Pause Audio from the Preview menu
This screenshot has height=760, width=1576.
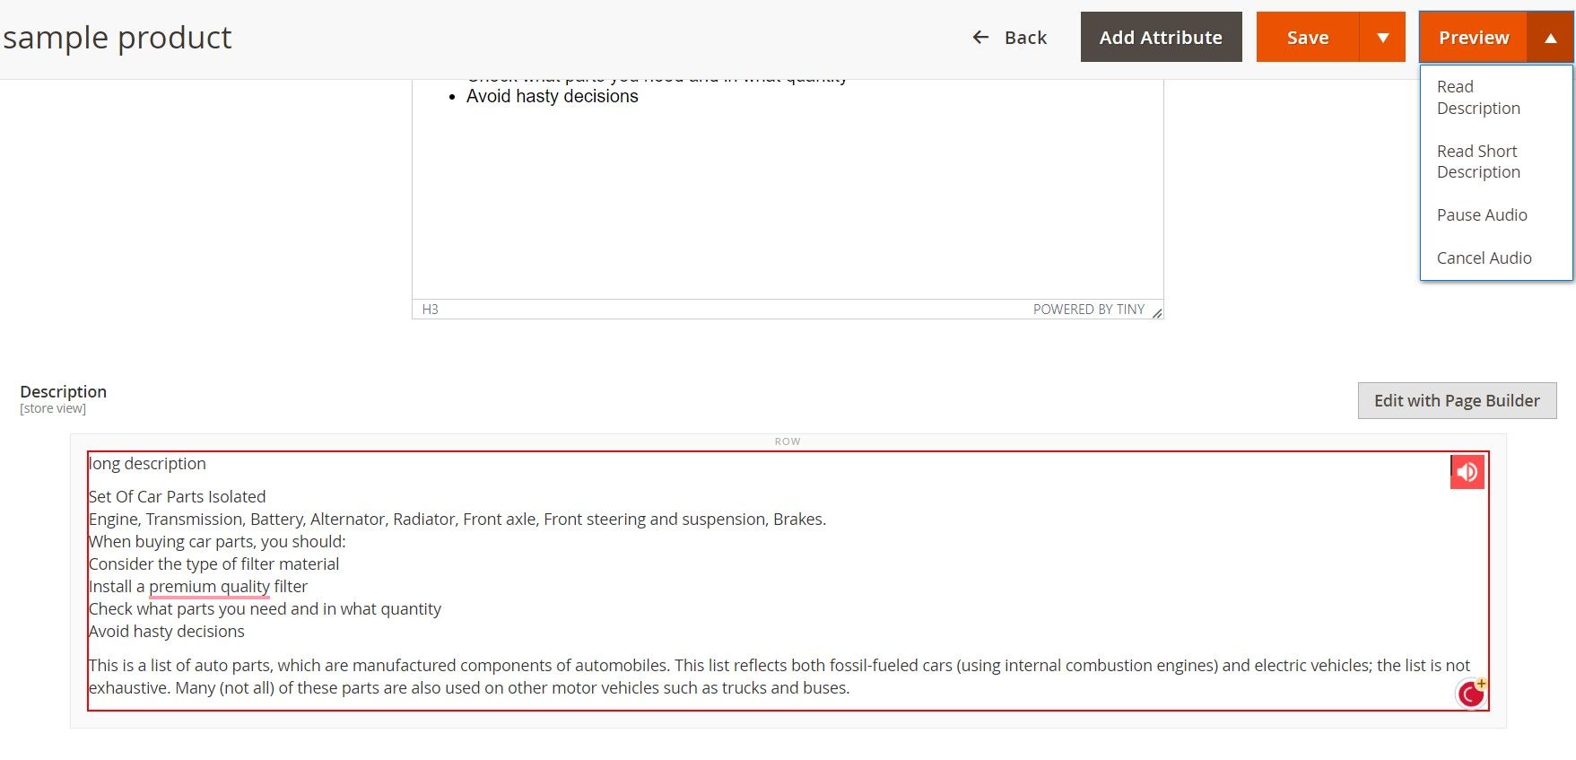pyautogui.click(x=1481, y=215)
